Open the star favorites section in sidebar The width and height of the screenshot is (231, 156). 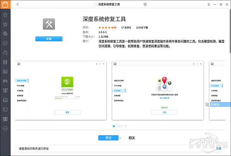(5, 15)
